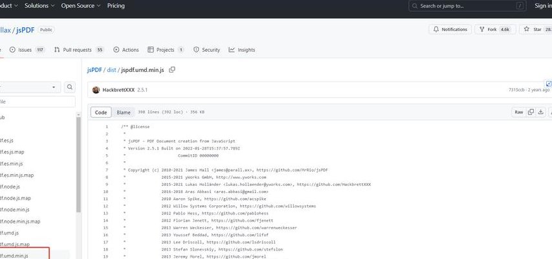Click the Notifications button
This screenshot has height=259, width=552.
450,30
